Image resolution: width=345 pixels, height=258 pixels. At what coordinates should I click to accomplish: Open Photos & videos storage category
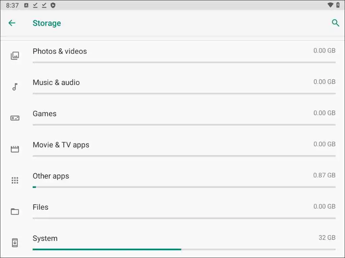pos(60,51)
